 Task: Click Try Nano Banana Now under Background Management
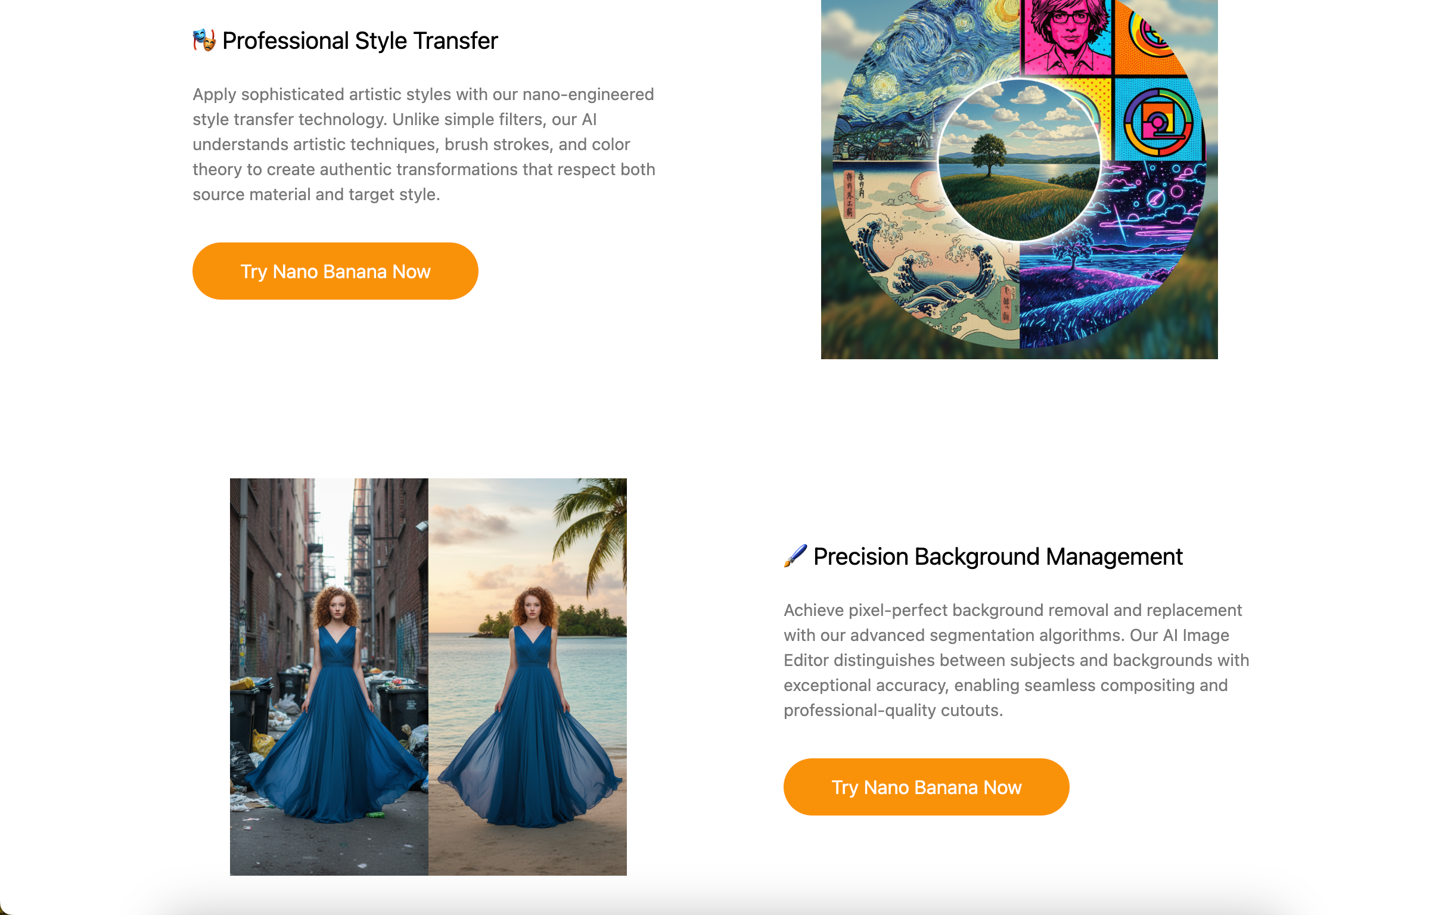[926, 787]
